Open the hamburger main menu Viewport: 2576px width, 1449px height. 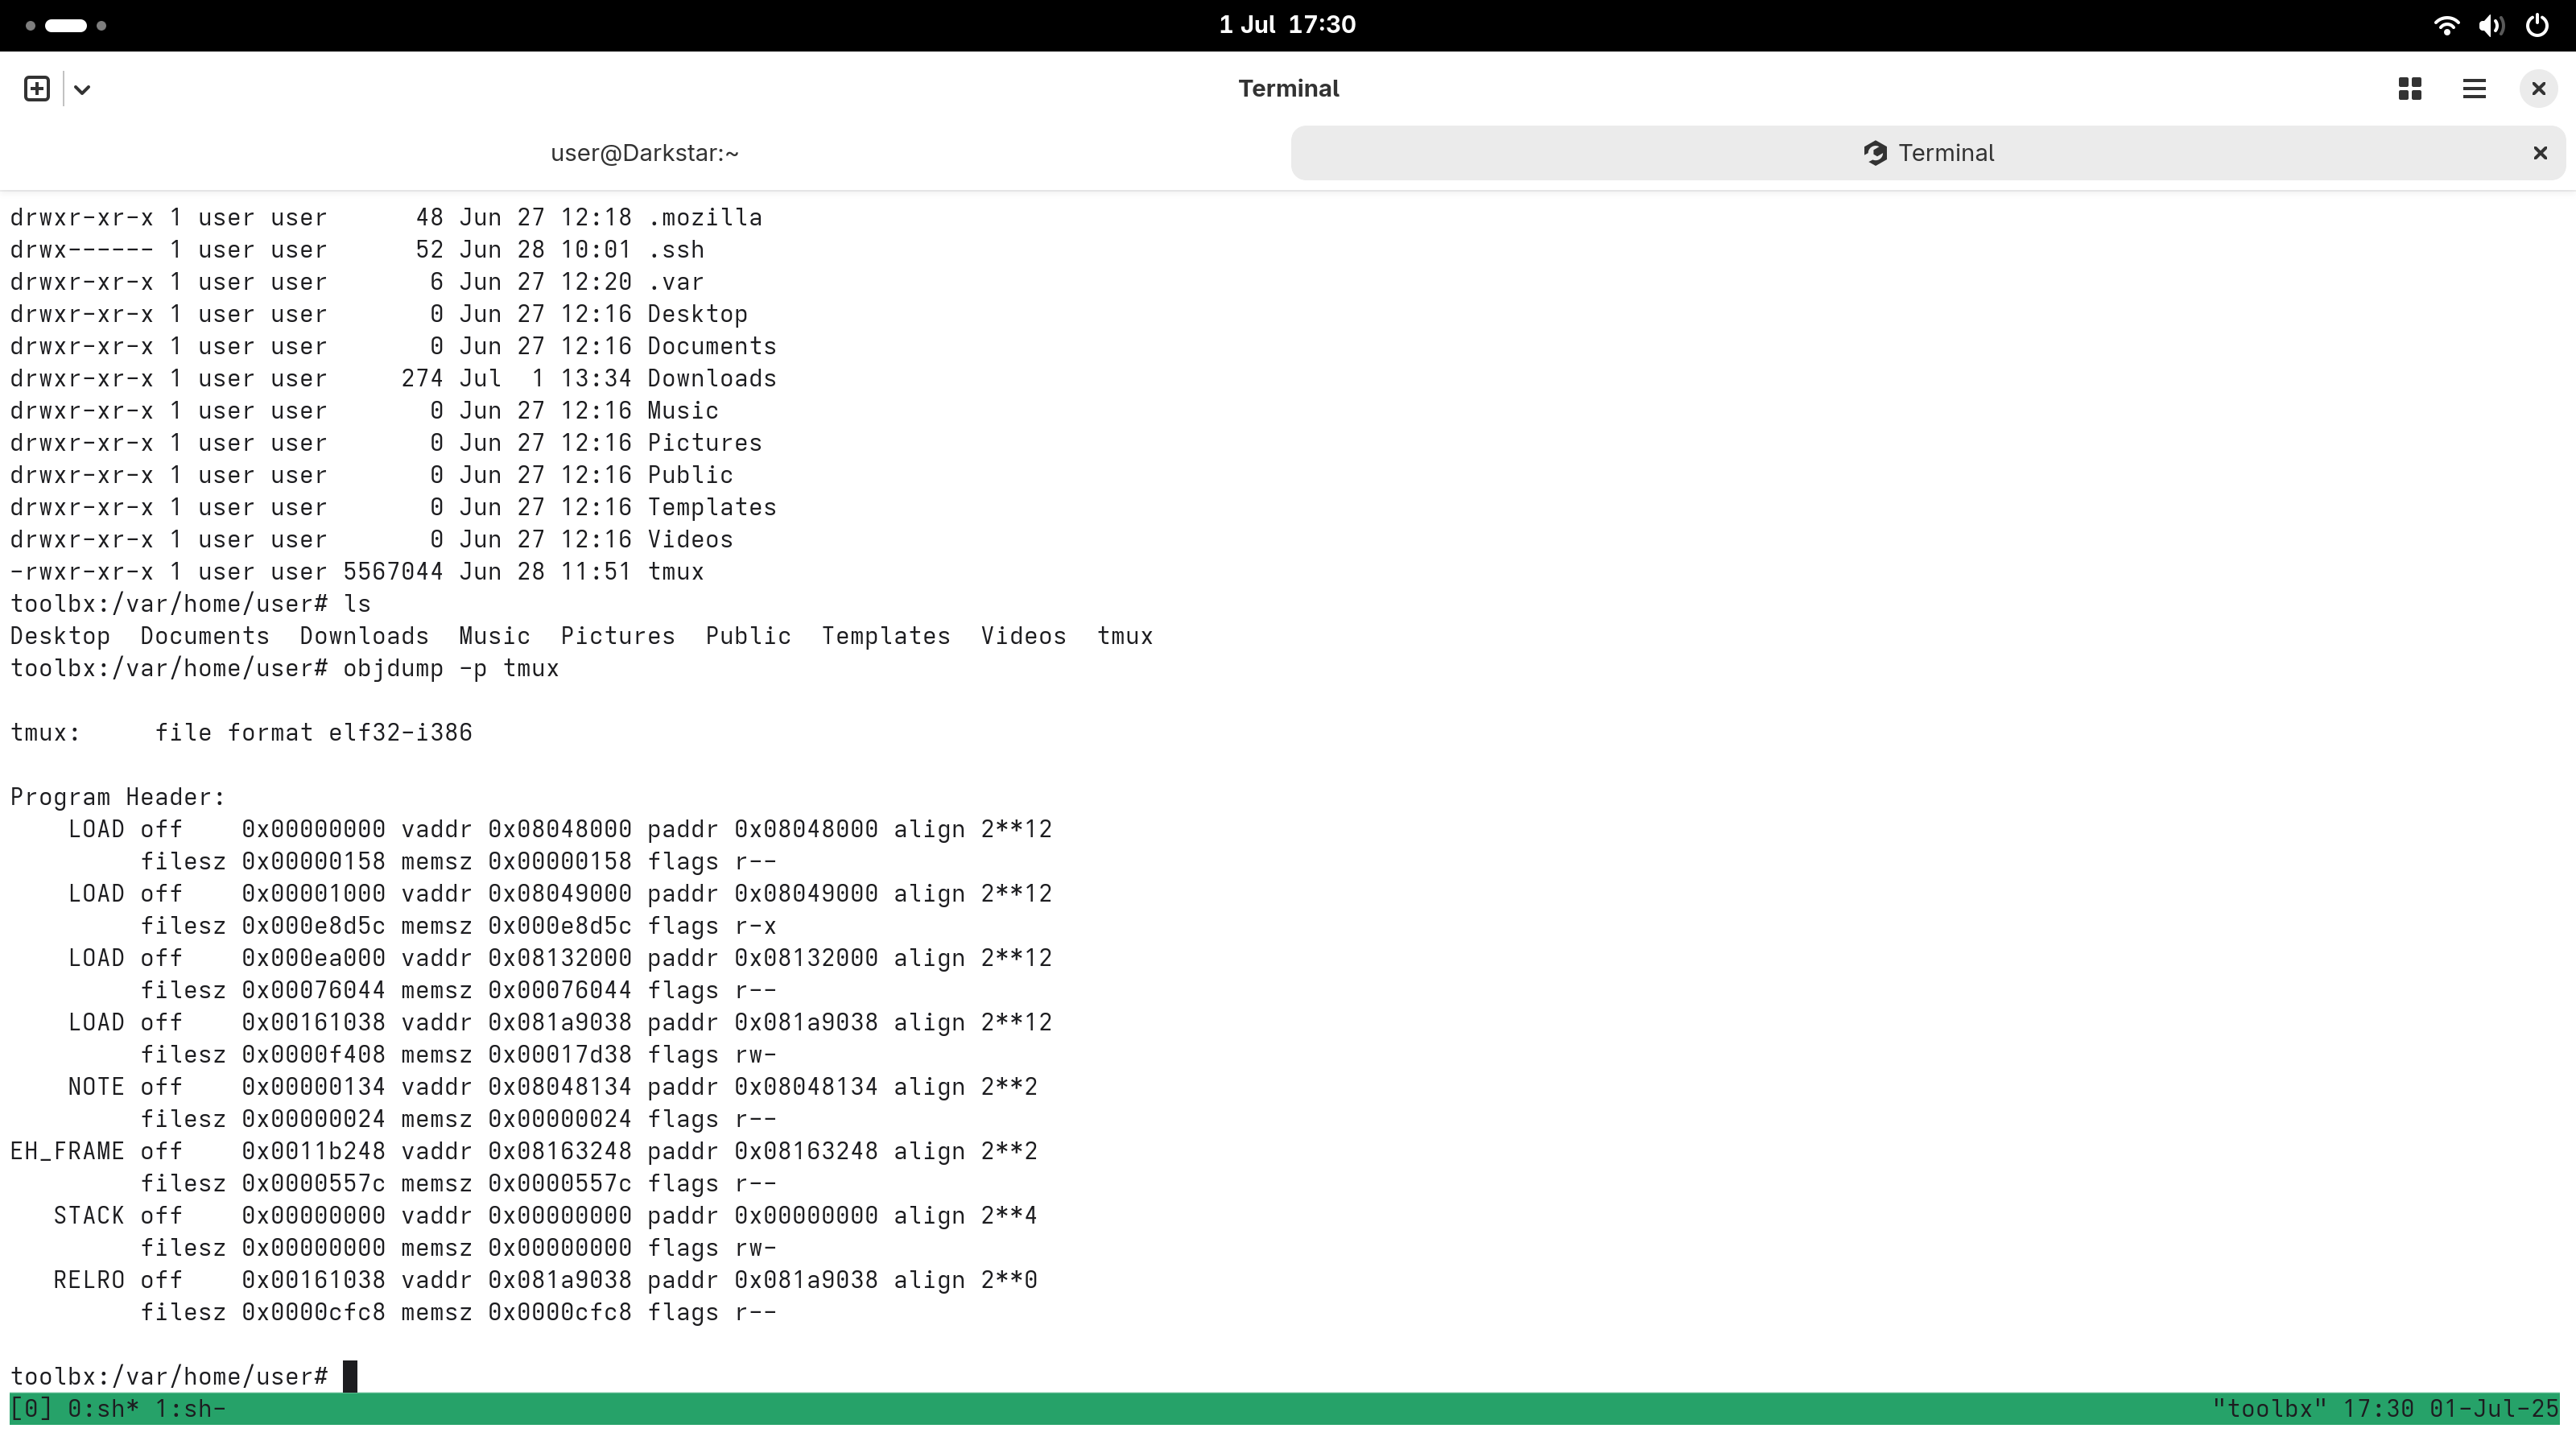pyautogui.click(x=2474, y=89)
